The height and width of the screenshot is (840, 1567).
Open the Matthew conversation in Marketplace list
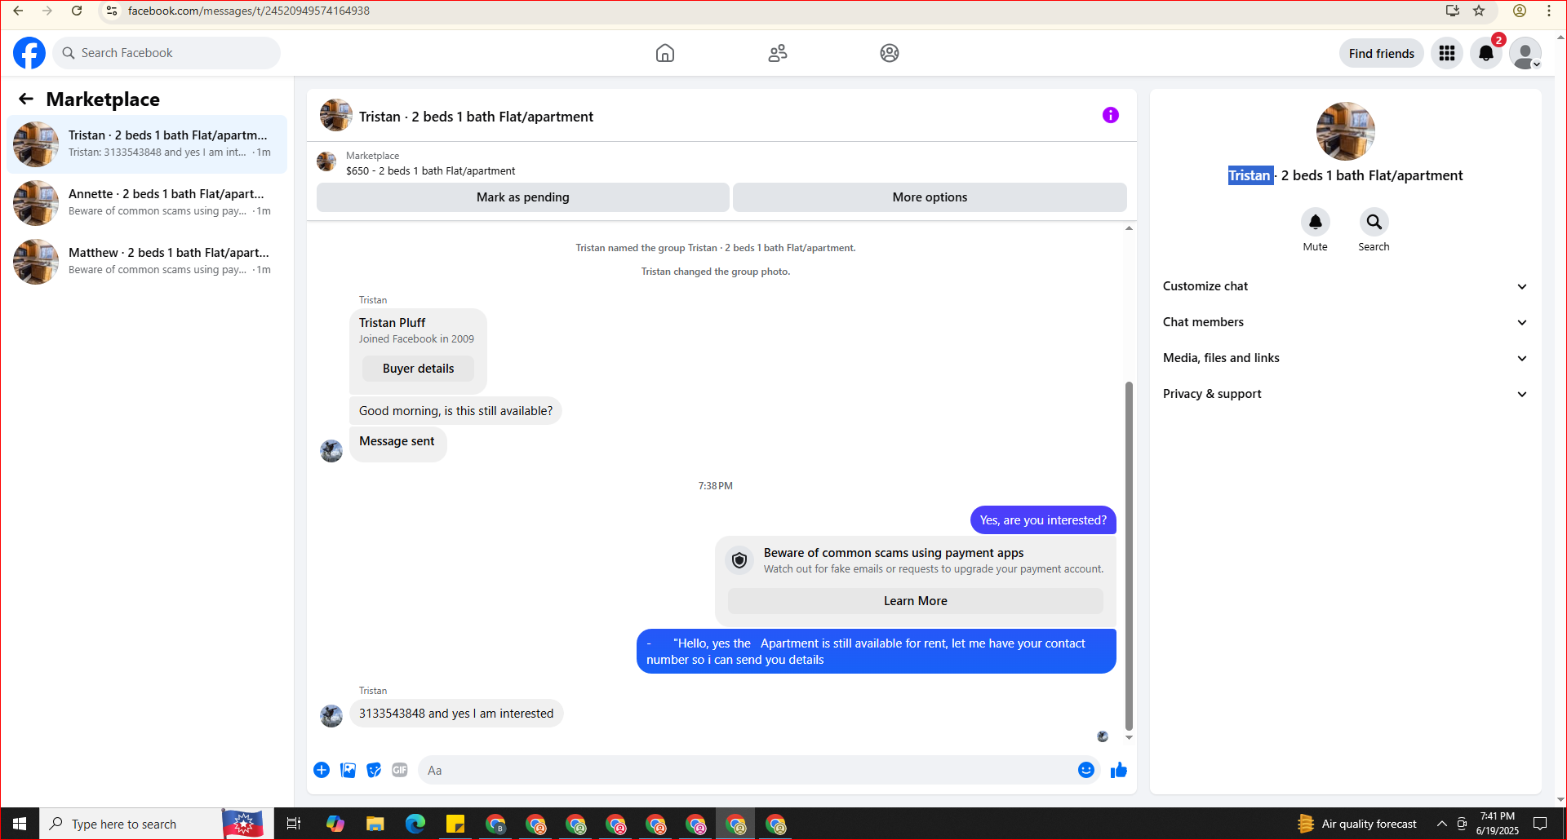tap(147, 261)
